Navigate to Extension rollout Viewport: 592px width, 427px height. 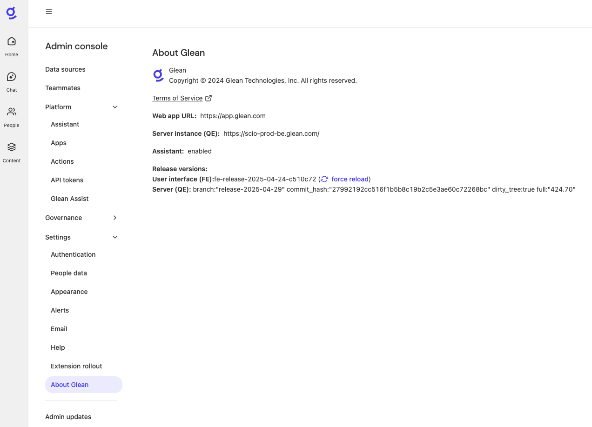click(x=76, y=366)
